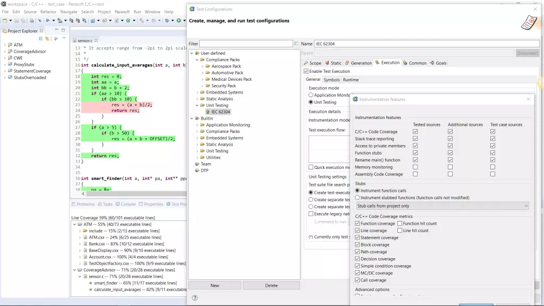Enable Line hit count checkbox

click(399, 231)
